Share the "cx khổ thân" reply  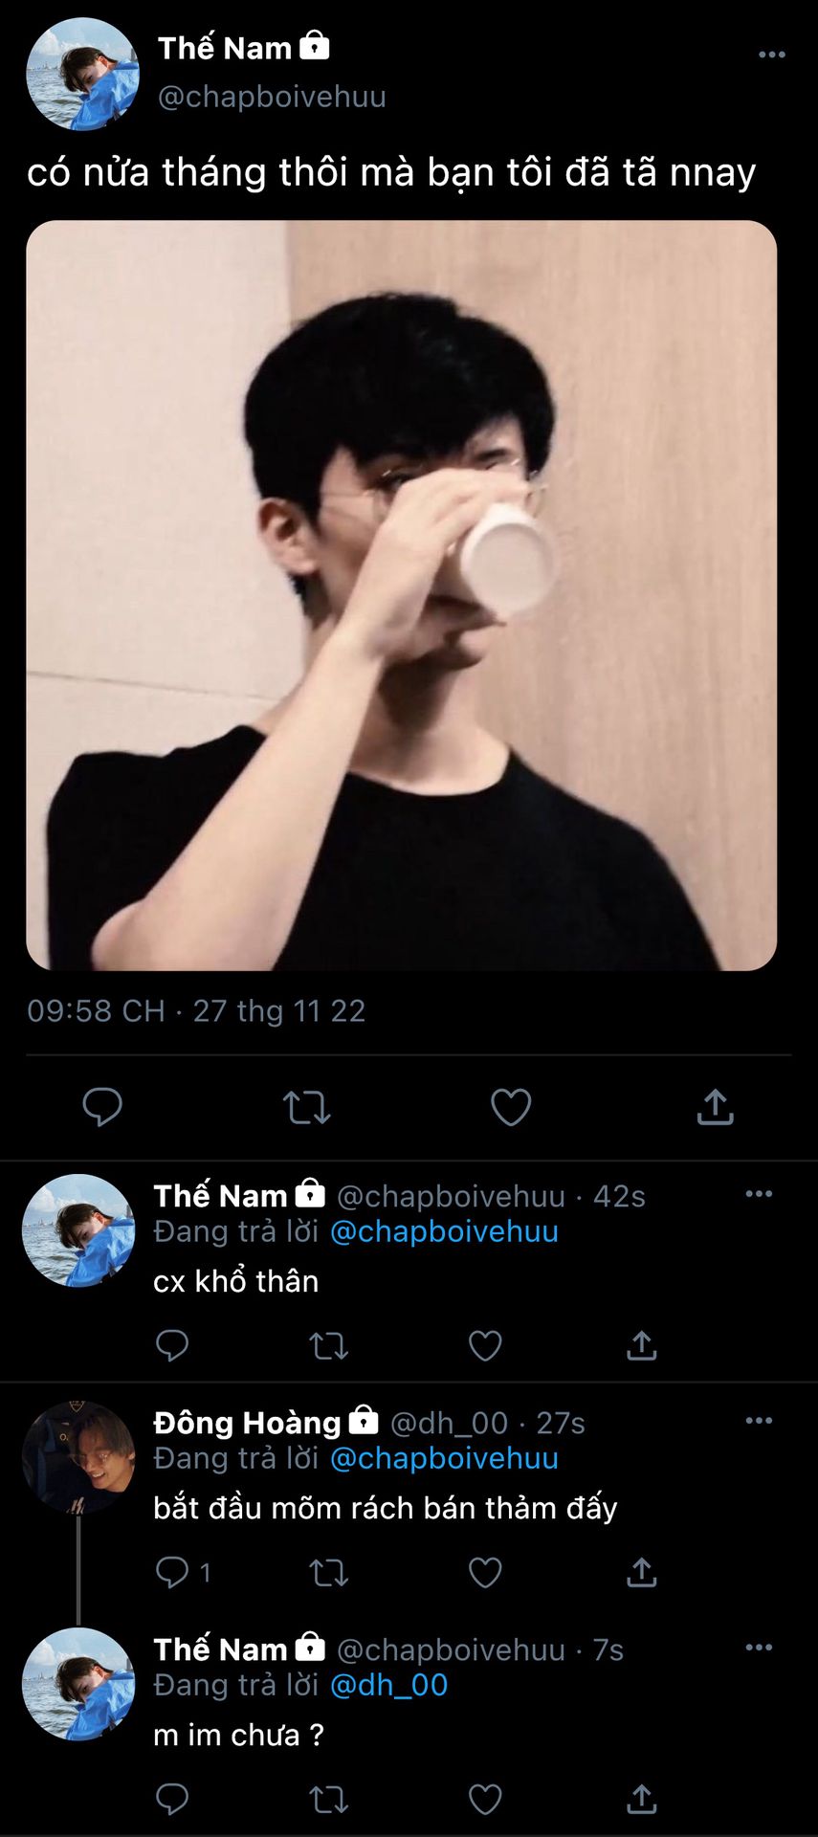641,1346
